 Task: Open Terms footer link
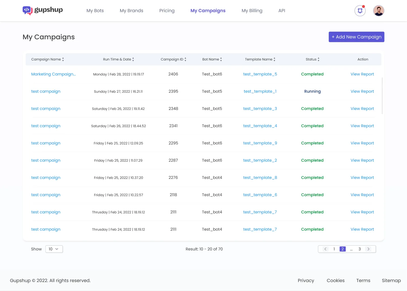point(363,281)
